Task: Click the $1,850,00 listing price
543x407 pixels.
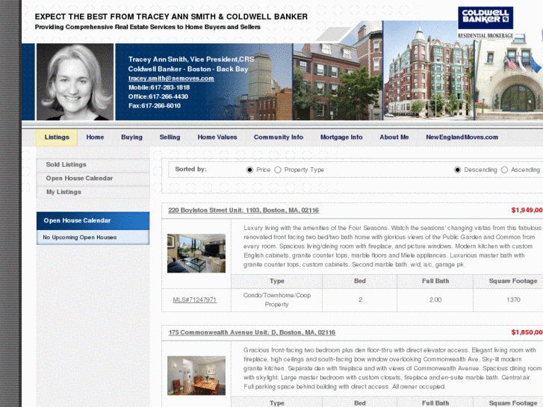Action: pos(527,332)
